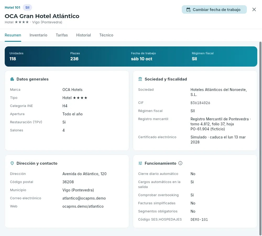Select the CIF value B36184026

(200, 103)
